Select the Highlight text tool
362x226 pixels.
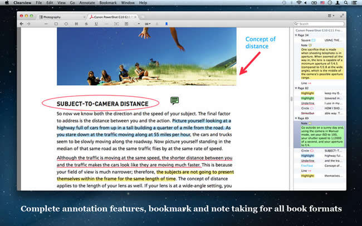coord(76,24)
